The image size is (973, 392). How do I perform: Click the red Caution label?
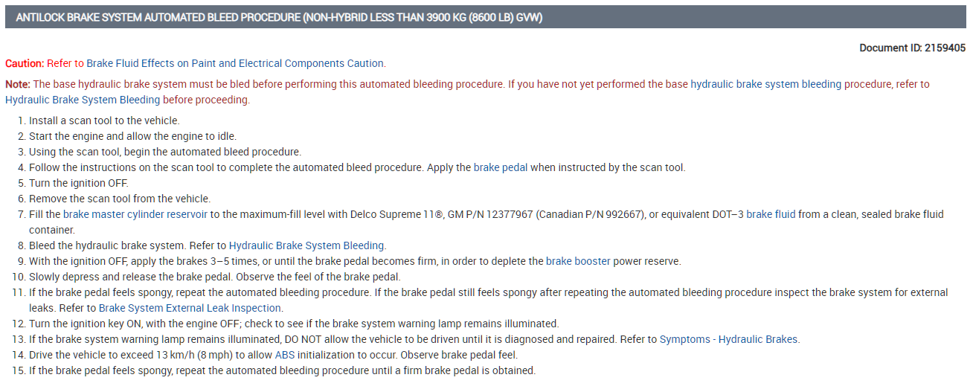tap(25, 63)
